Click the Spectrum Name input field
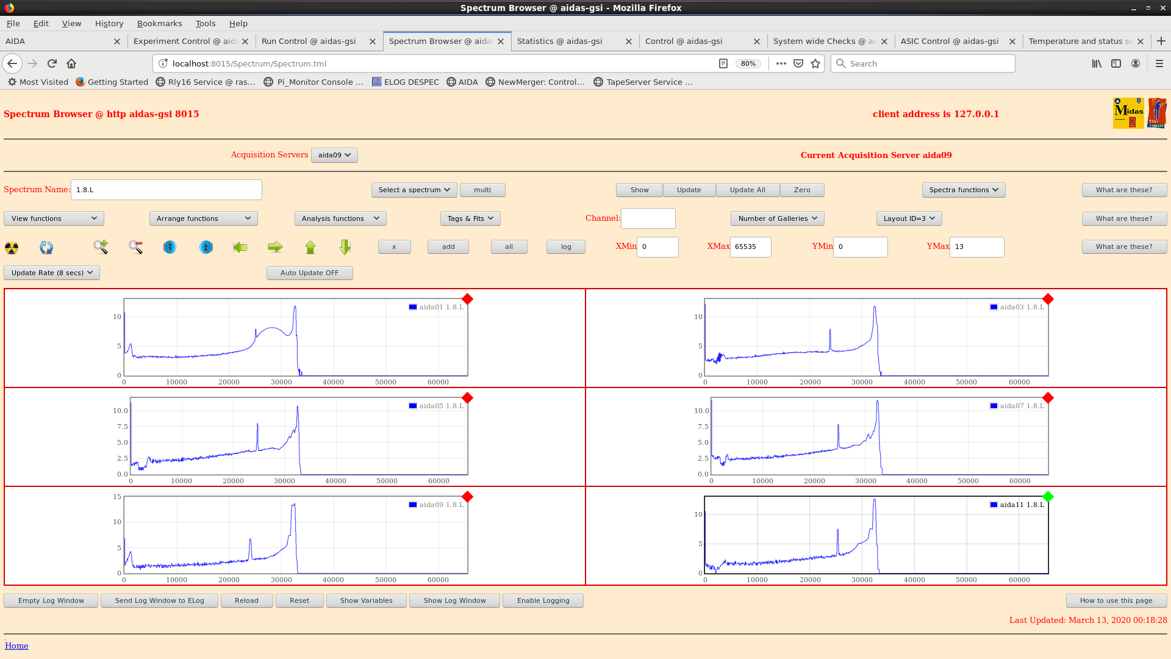Viewport: 1171px width, 659px height. coord(167,190)
